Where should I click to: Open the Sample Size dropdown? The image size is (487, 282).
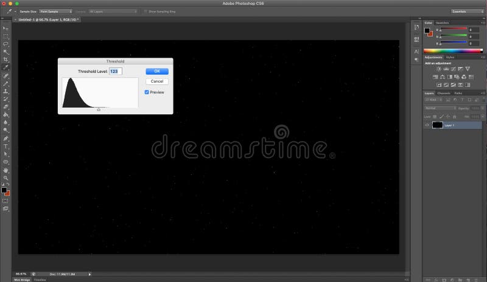pos(56,12)
